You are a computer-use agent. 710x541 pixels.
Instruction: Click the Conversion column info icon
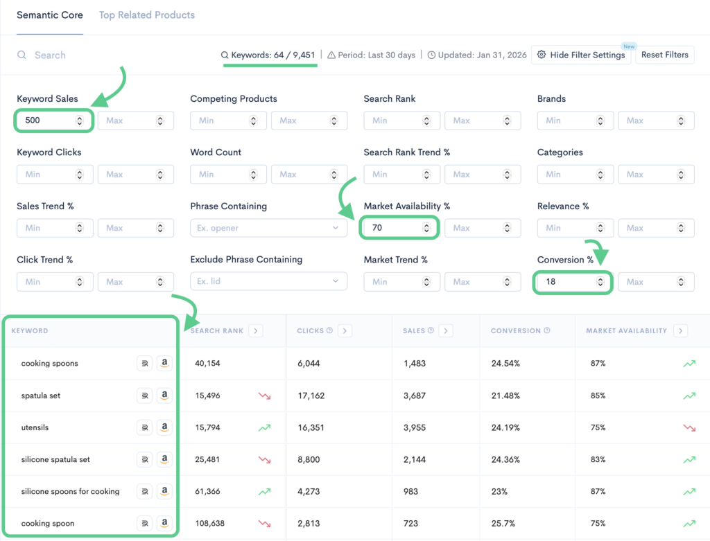(x=547, y=331)
